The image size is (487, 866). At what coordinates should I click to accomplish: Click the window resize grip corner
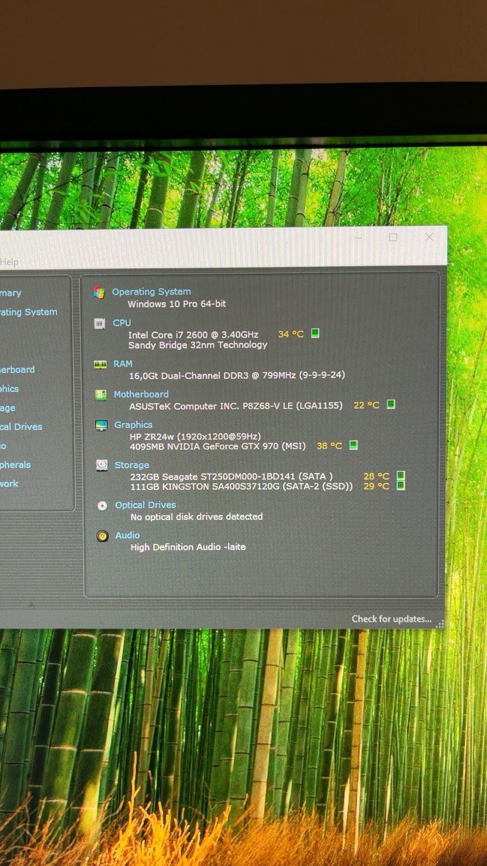(440, 624)
